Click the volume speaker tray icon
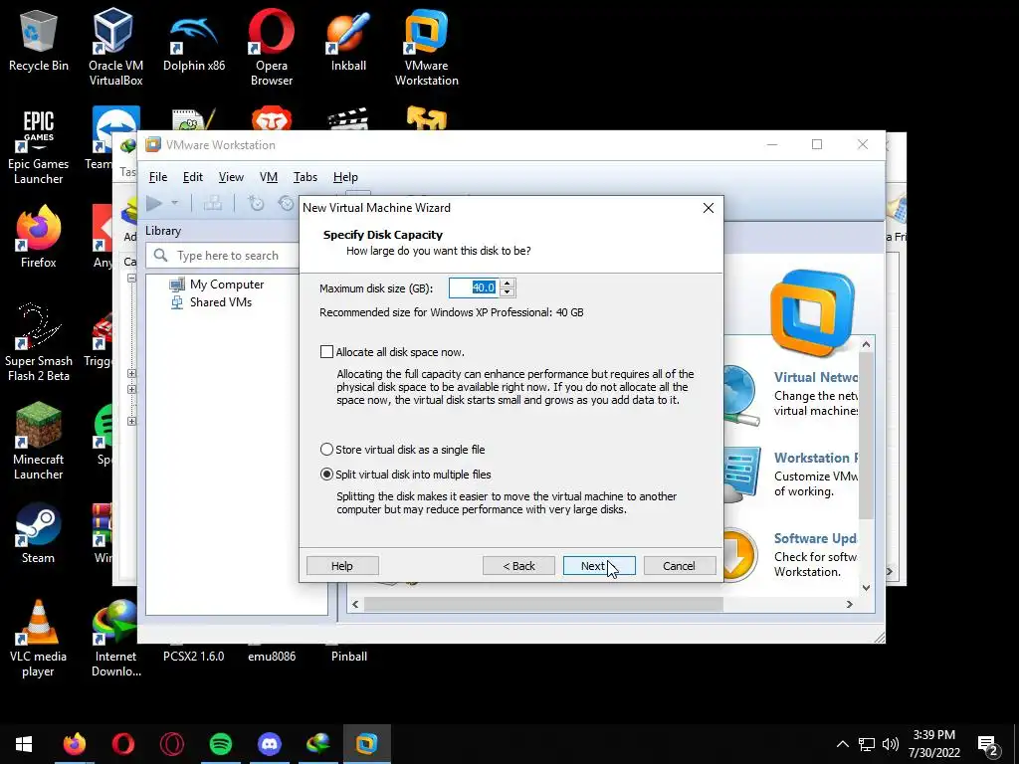 [891, 744]
